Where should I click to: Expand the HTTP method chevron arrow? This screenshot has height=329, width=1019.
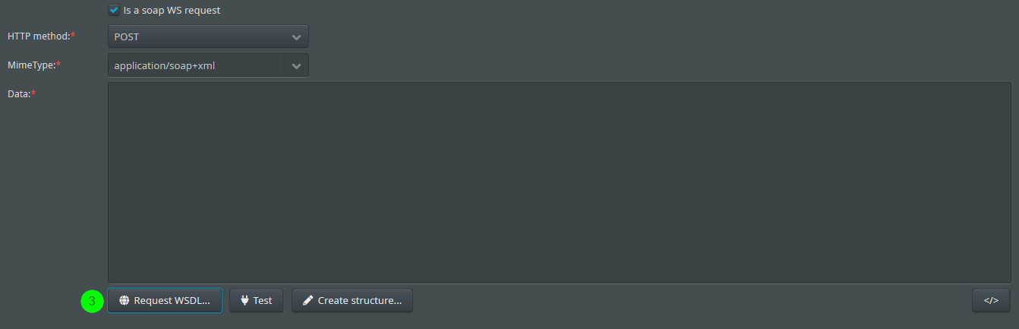296,36
